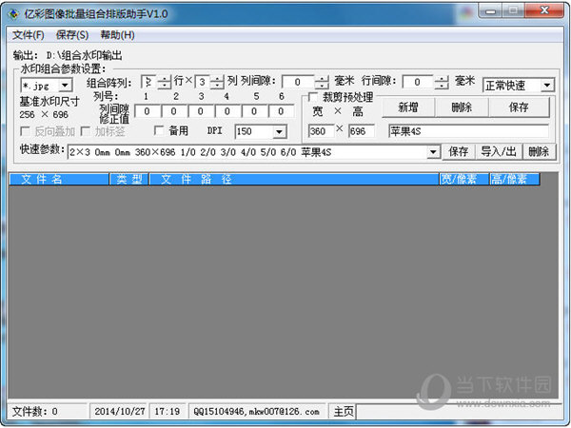Click the rows count field showing 2

click(x=148, y=82)
